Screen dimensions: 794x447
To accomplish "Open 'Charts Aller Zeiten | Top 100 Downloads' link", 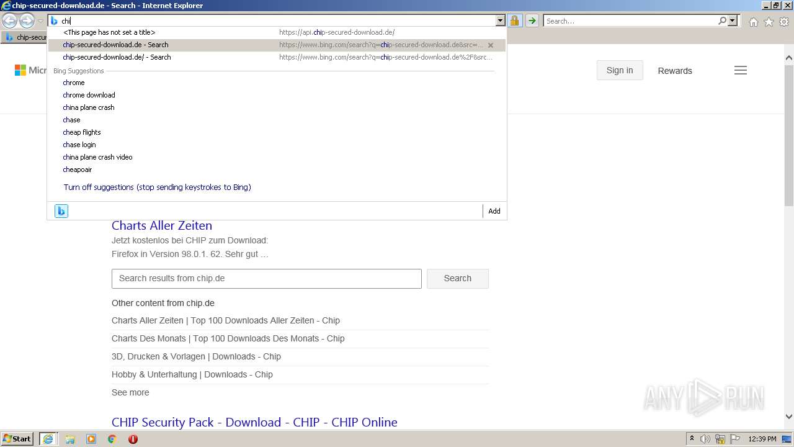I will (x=226, y=320).
